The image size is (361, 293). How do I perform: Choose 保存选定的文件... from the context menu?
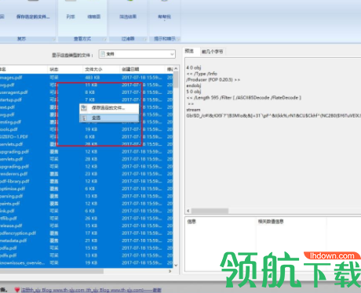tap(109, 108)
